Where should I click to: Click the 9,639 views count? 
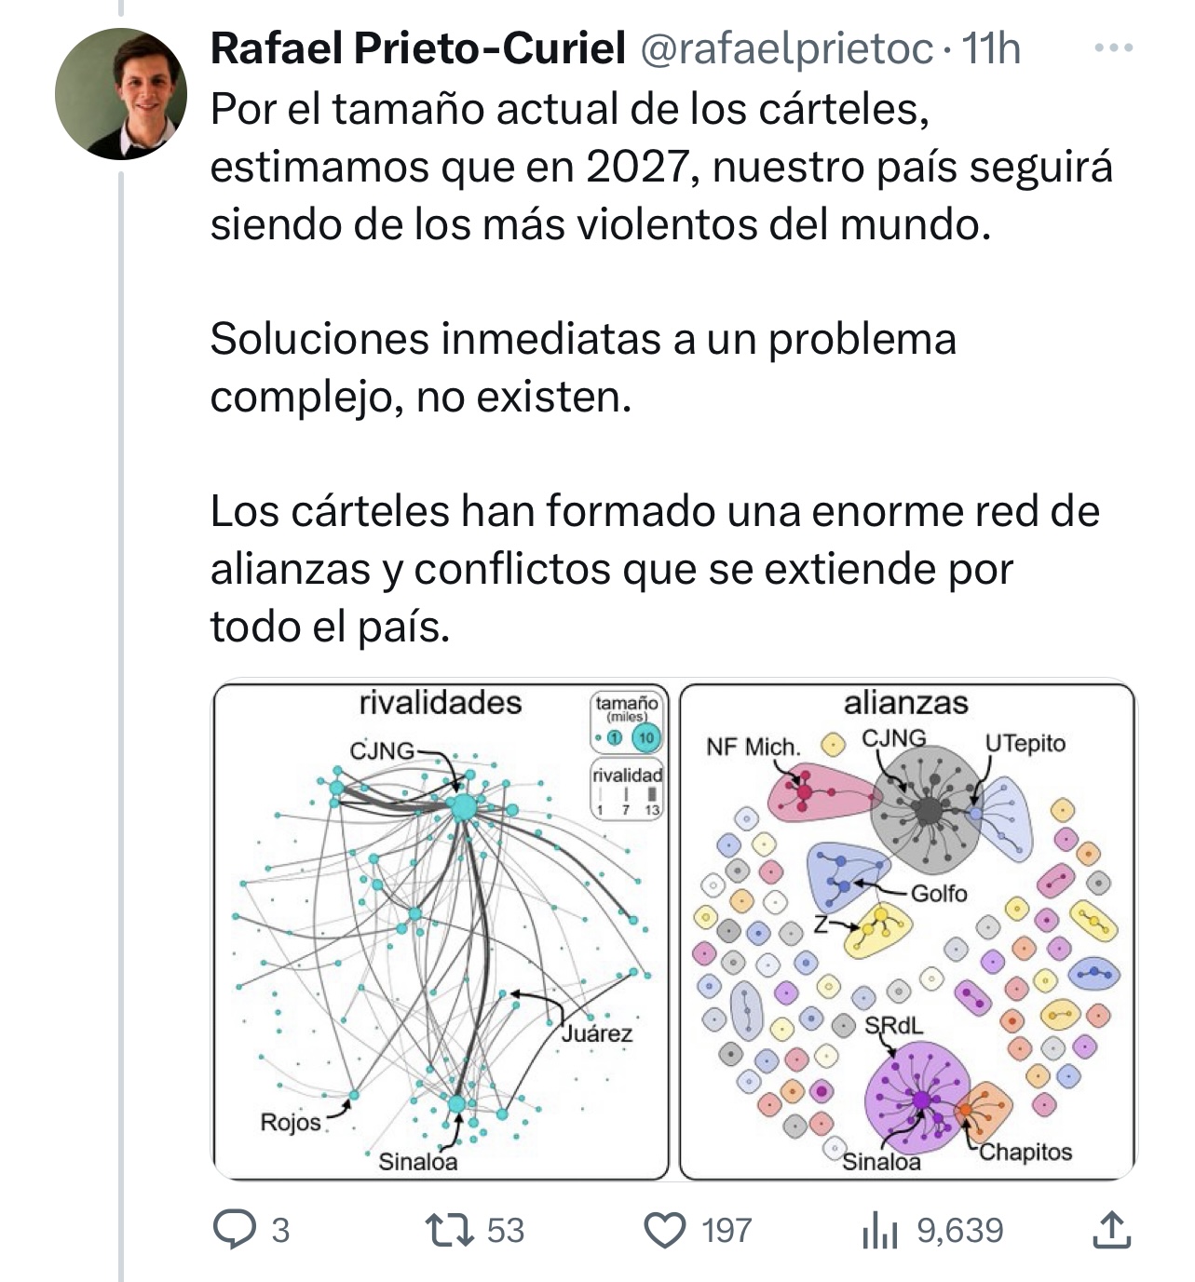(960, 1230)
